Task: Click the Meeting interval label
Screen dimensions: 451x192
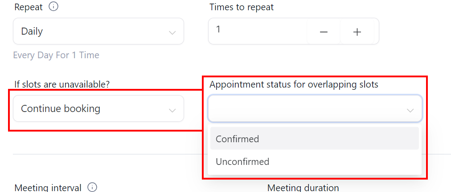Action: coord(48,188)
